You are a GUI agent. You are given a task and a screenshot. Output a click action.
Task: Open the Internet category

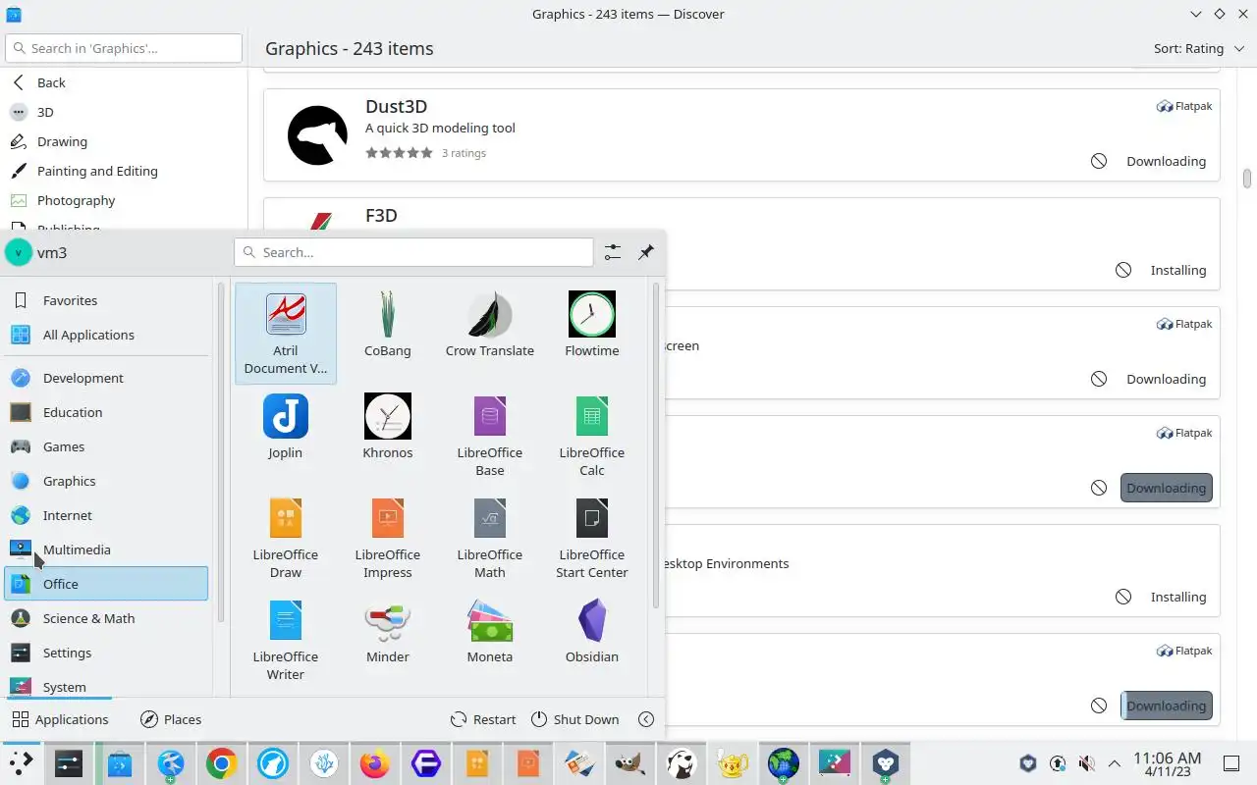coord(106,515)
